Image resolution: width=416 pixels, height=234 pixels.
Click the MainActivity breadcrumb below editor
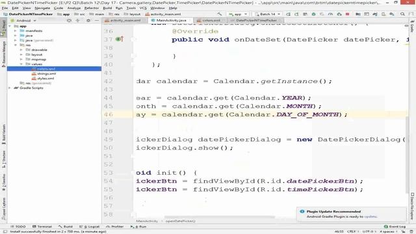(147, 221)
